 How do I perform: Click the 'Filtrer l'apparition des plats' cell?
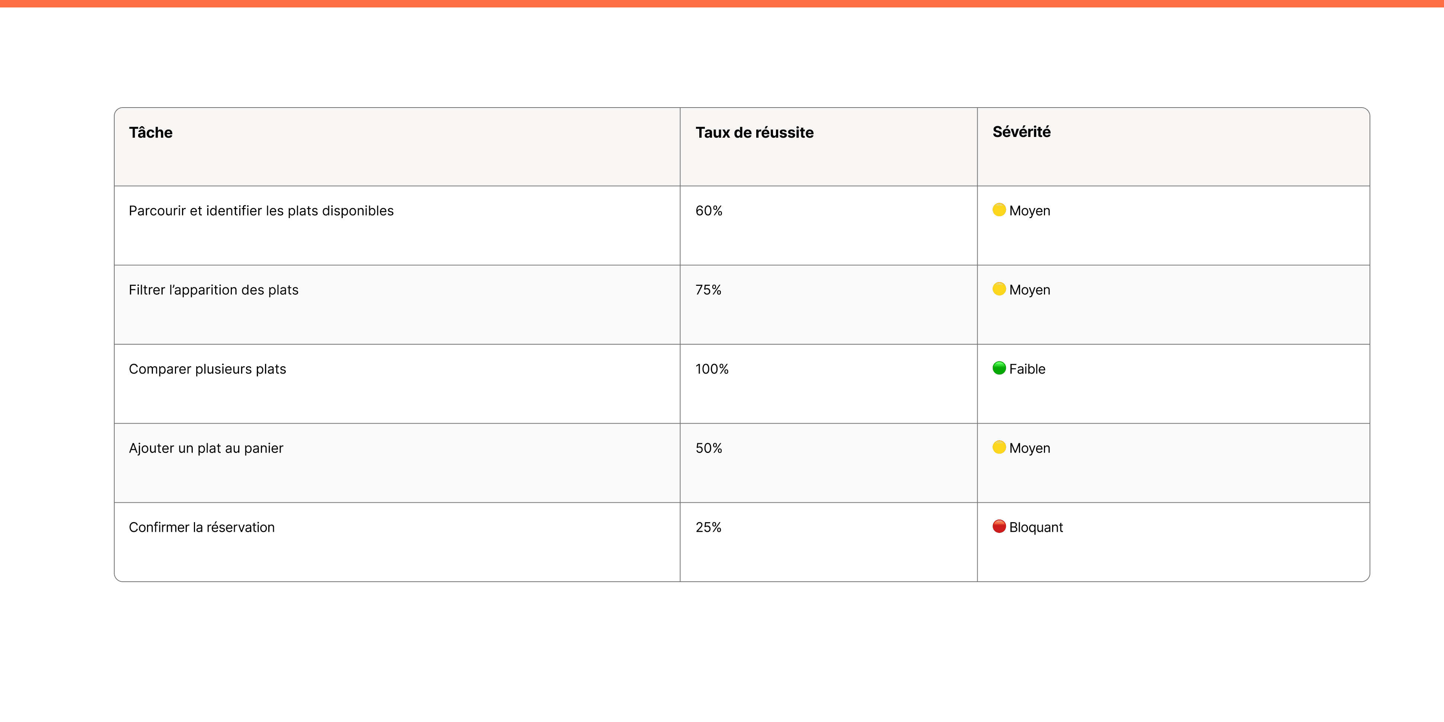coord(397,304)
